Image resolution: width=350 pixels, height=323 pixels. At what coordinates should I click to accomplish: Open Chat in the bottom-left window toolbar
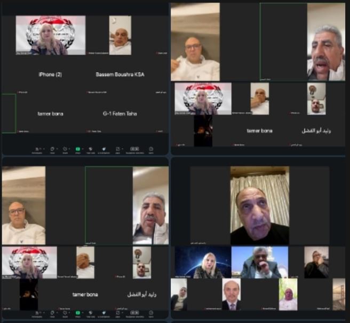[52, 313]
